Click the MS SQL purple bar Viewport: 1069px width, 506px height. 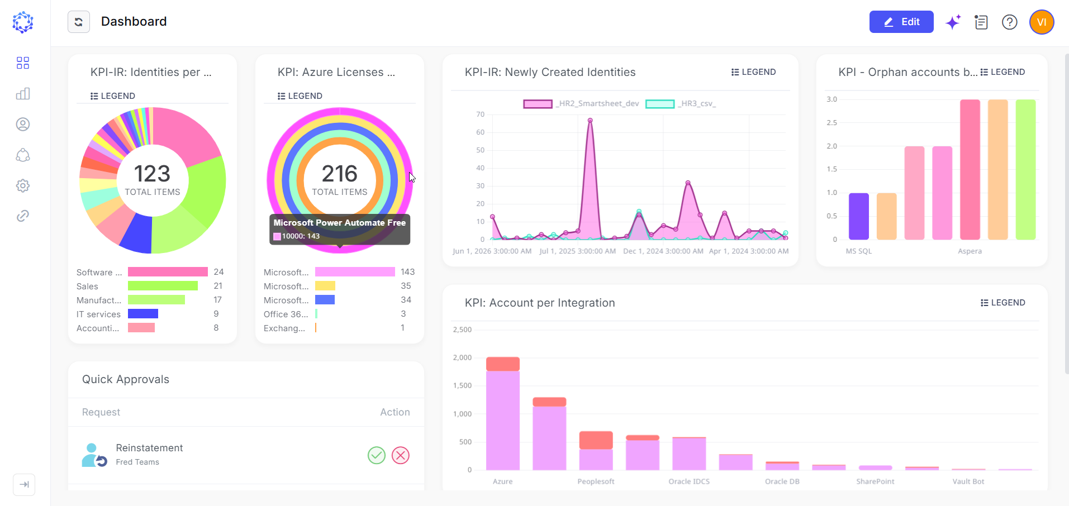(859, 216)
